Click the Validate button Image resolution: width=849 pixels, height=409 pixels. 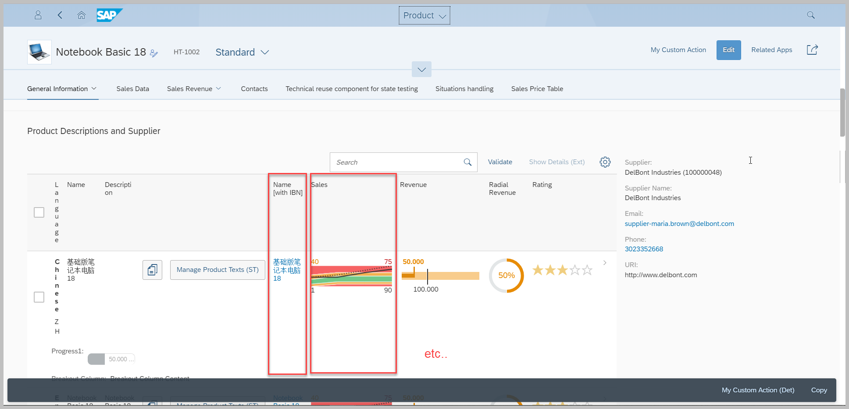(500, 162)
